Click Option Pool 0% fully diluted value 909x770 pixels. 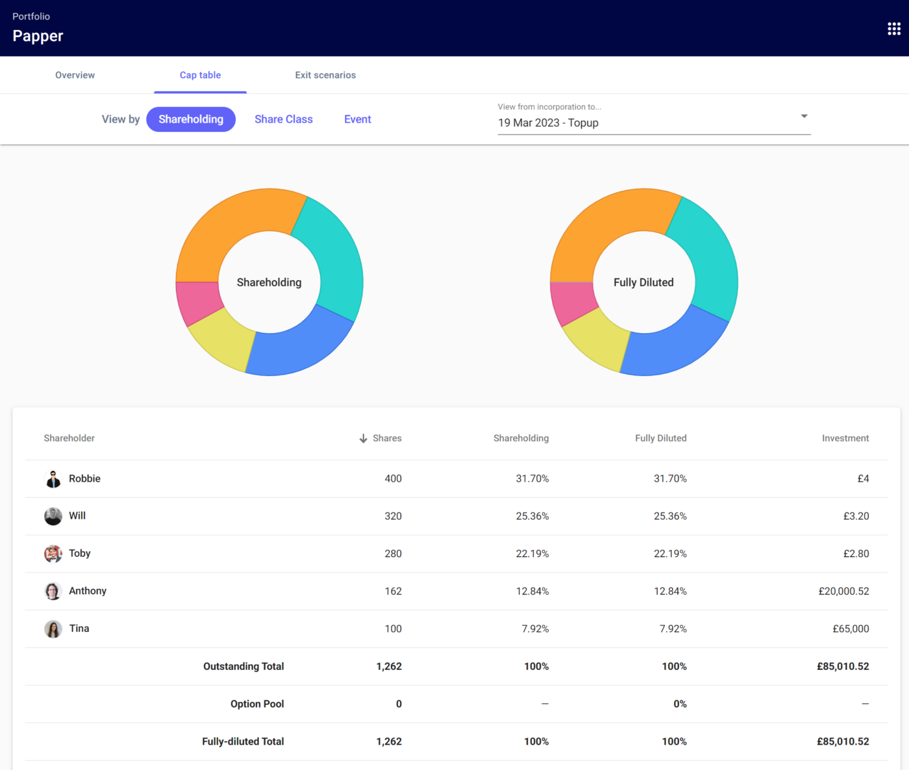coord(680,704)
